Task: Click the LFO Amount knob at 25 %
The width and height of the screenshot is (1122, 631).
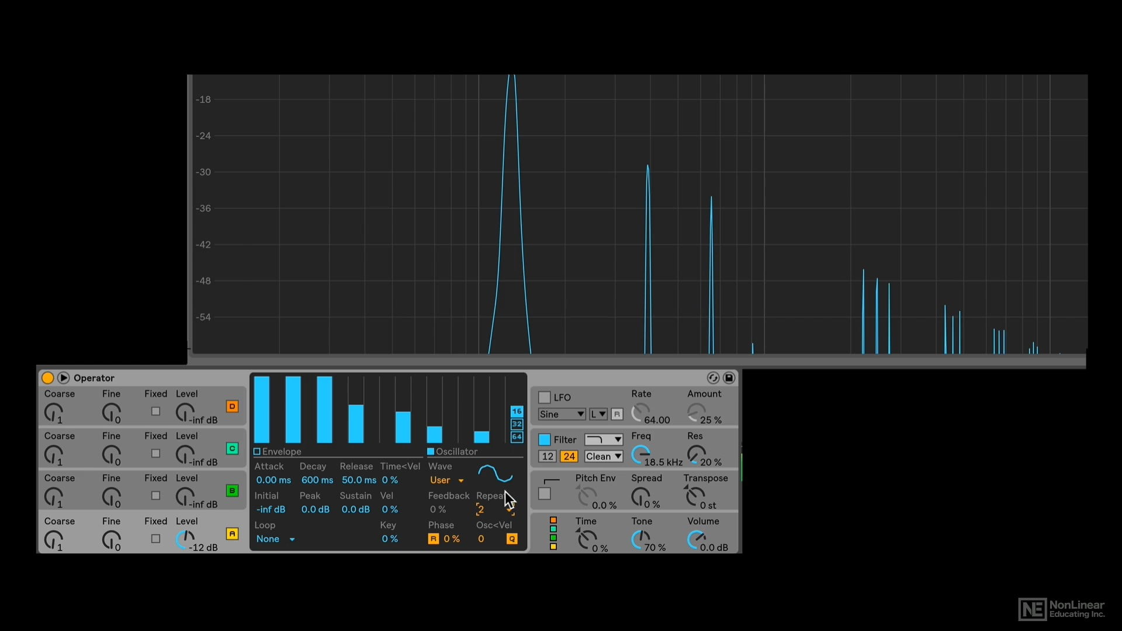Action: [x=696, y=412]
